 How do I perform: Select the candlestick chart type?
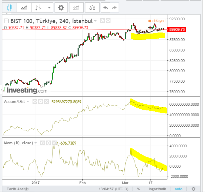click(9, 8)
